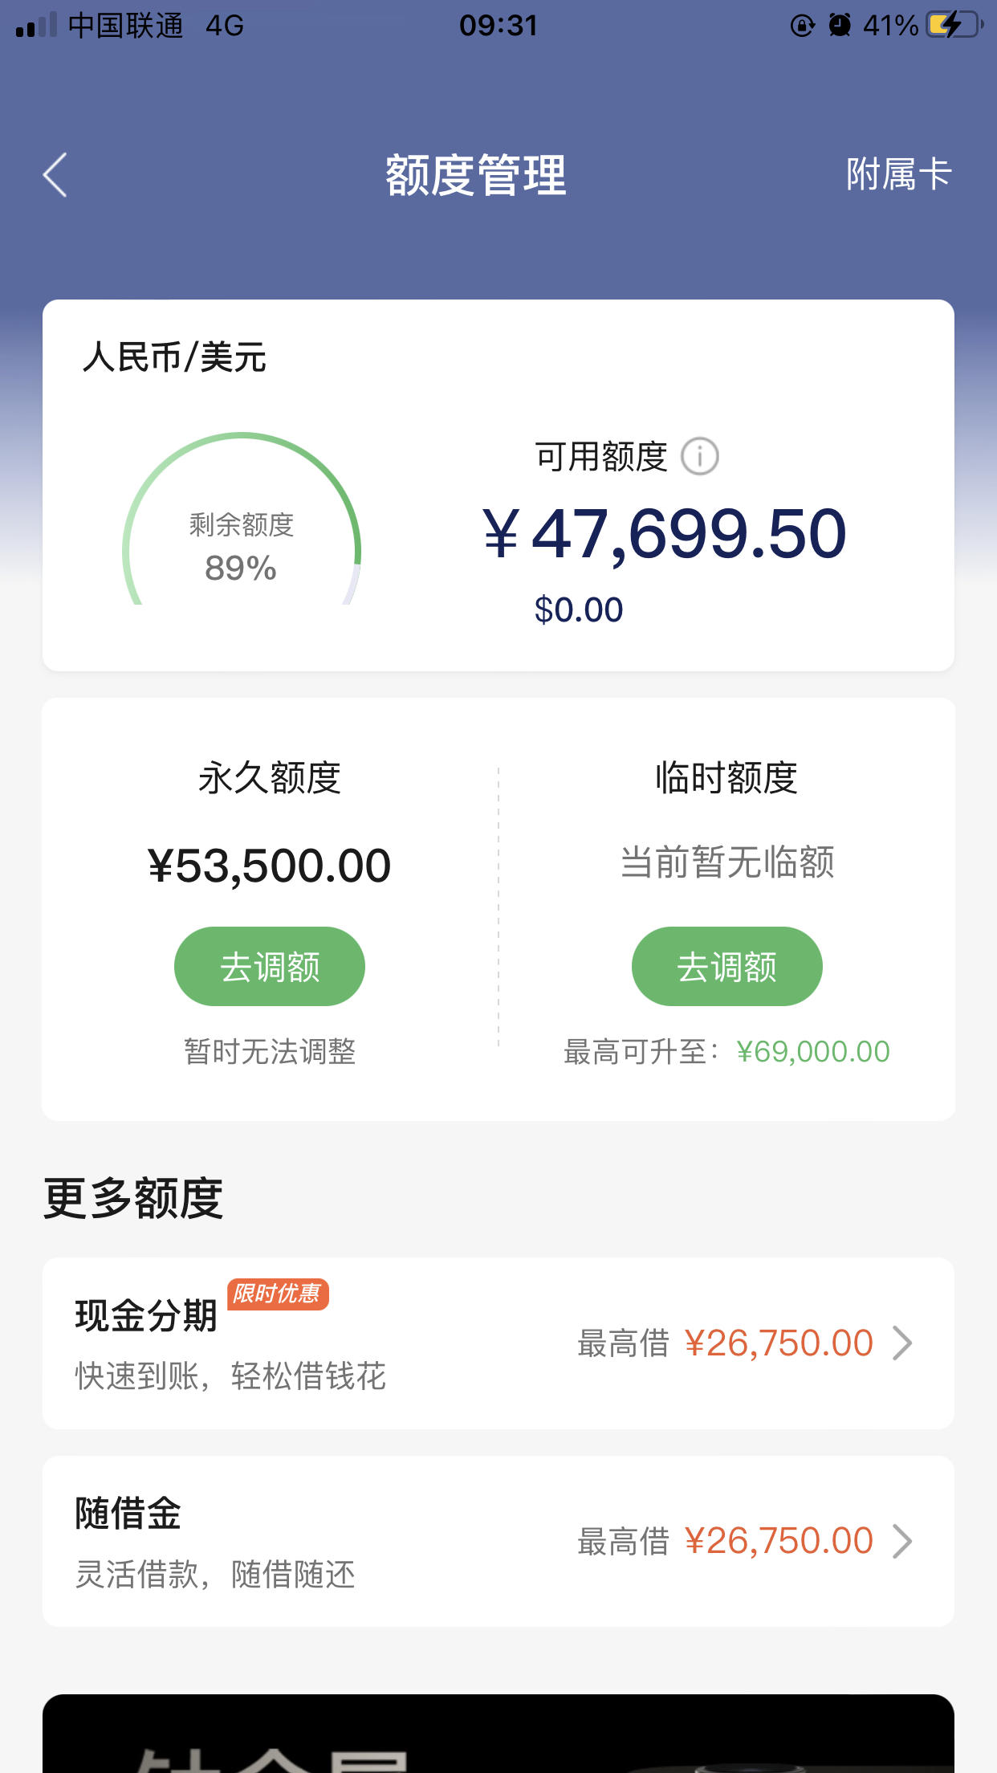
Task: Open the 随借金 row title
Action: click(128, 1514)
